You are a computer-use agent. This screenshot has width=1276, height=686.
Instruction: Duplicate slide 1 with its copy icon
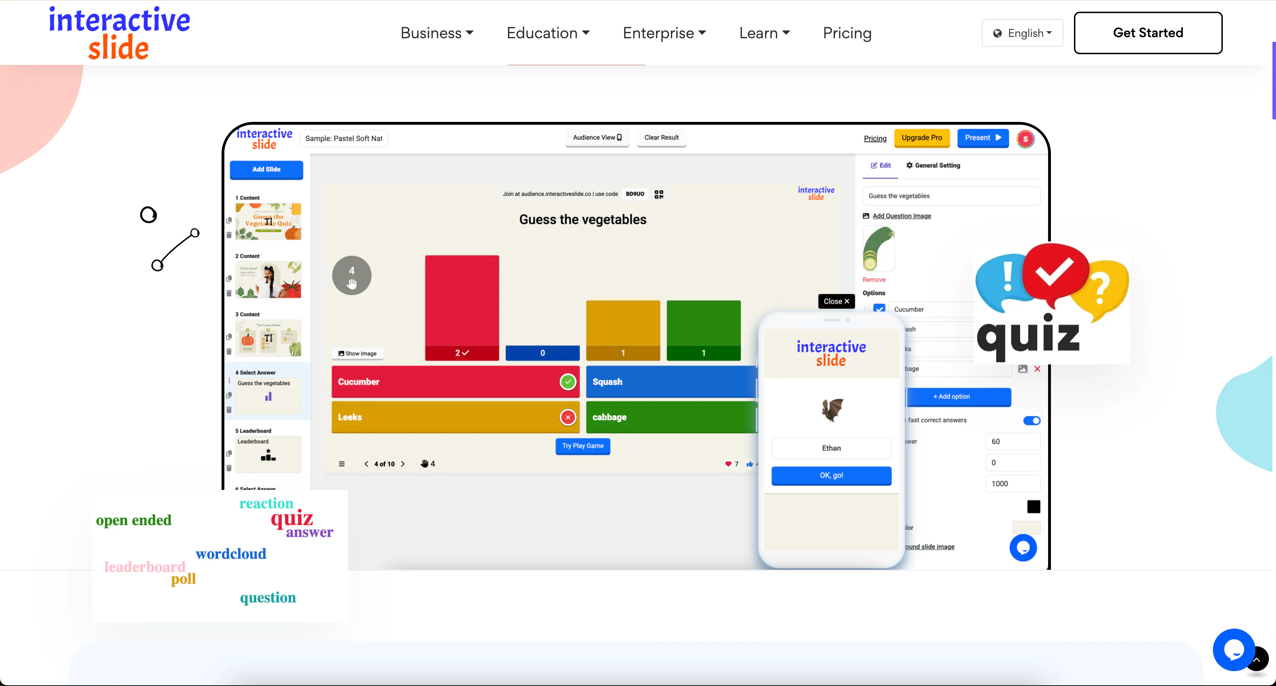pos(229,220)
